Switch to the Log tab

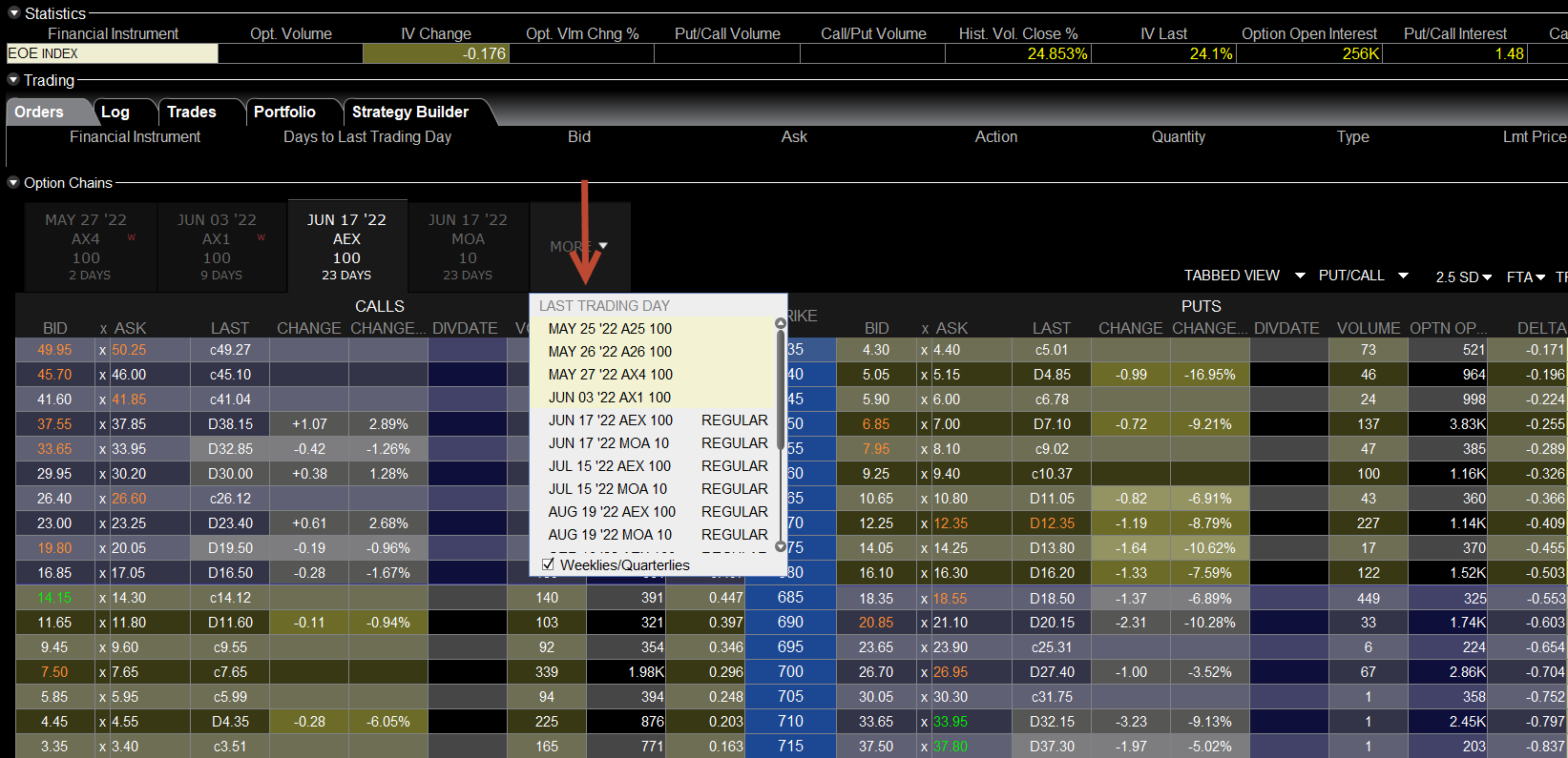pos(115,112)
